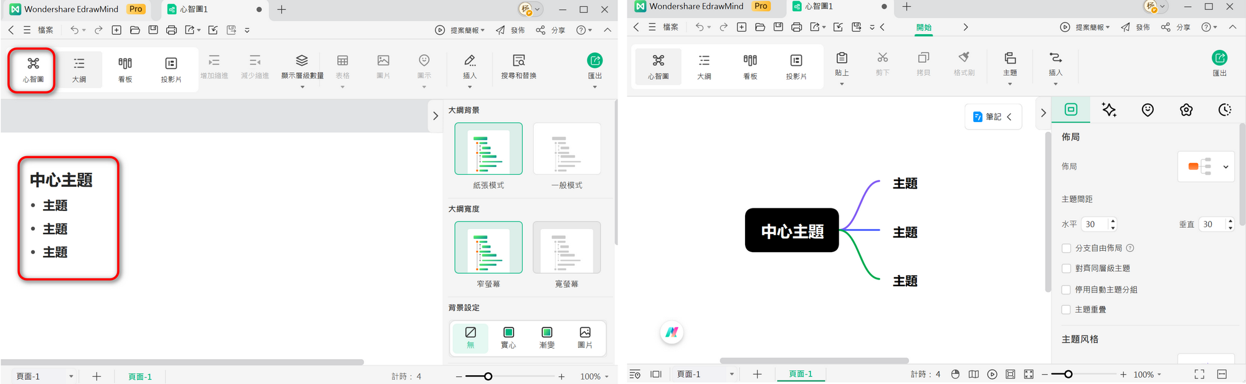This screenshot has width=1246, height=384.
Task: Select 無 background setting option
Action: tap(470, 337)
